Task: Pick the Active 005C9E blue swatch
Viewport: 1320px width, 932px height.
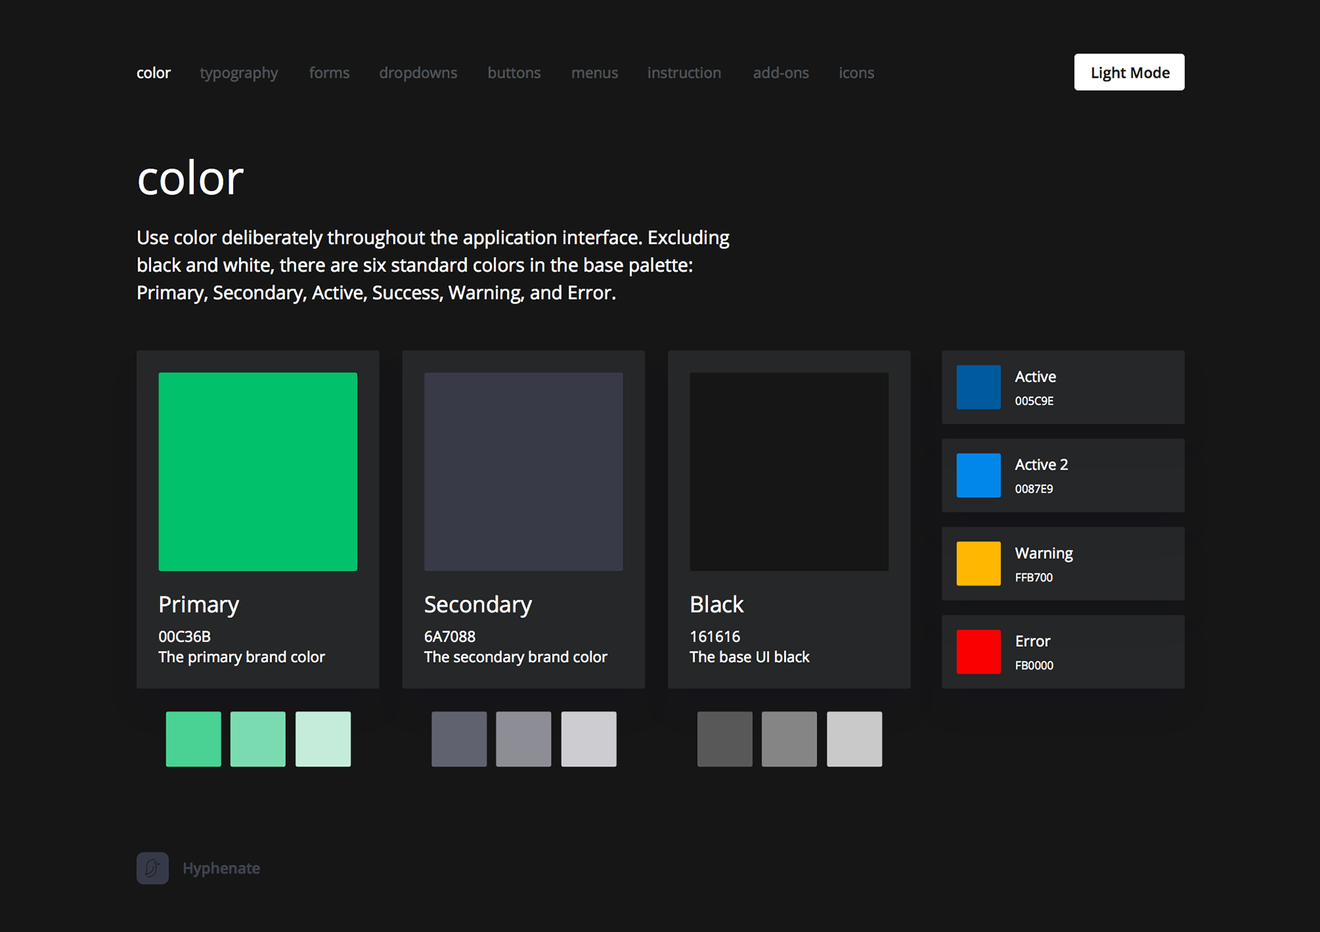Action: point(978,387)
